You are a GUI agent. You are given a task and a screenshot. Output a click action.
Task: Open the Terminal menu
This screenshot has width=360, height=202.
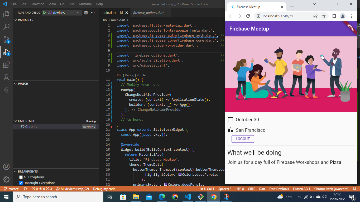coord(85,4)
